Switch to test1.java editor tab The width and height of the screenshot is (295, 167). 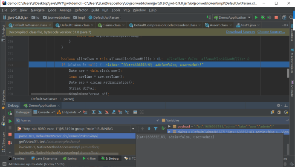[x=248, y=25]
